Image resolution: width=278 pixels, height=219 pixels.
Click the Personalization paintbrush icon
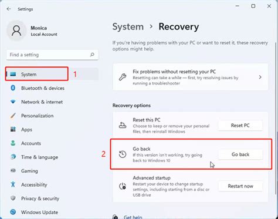click(13, 116)
